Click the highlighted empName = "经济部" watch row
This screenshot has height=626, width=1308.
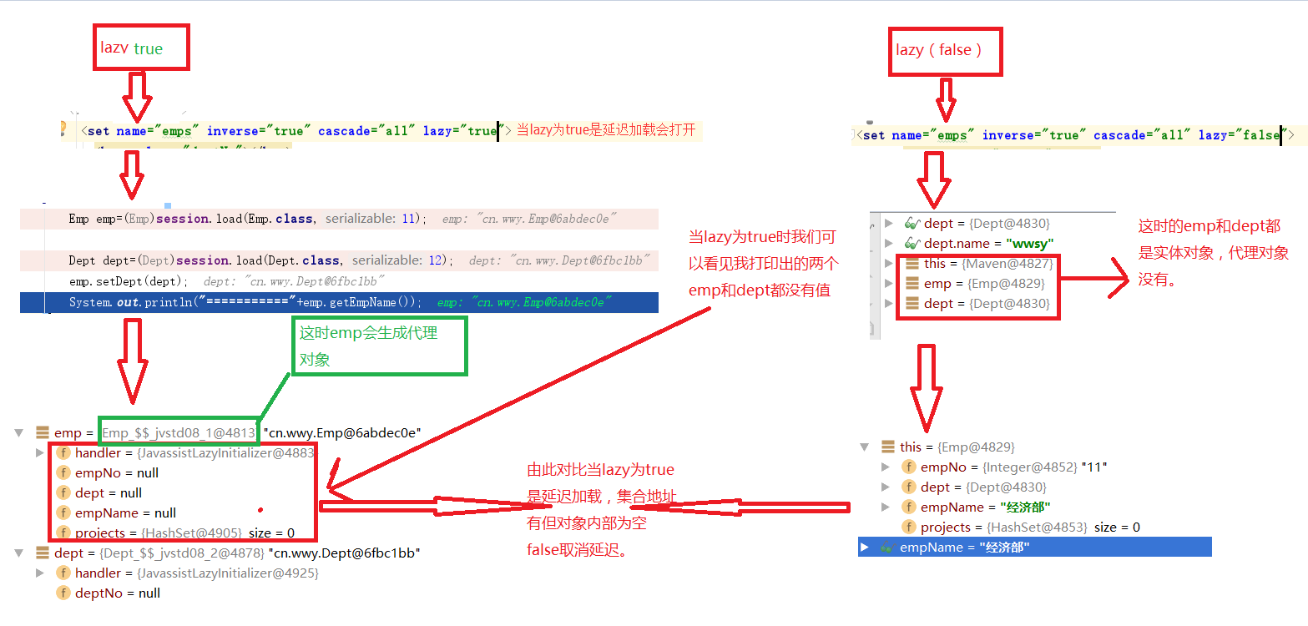click(1035, 547)
